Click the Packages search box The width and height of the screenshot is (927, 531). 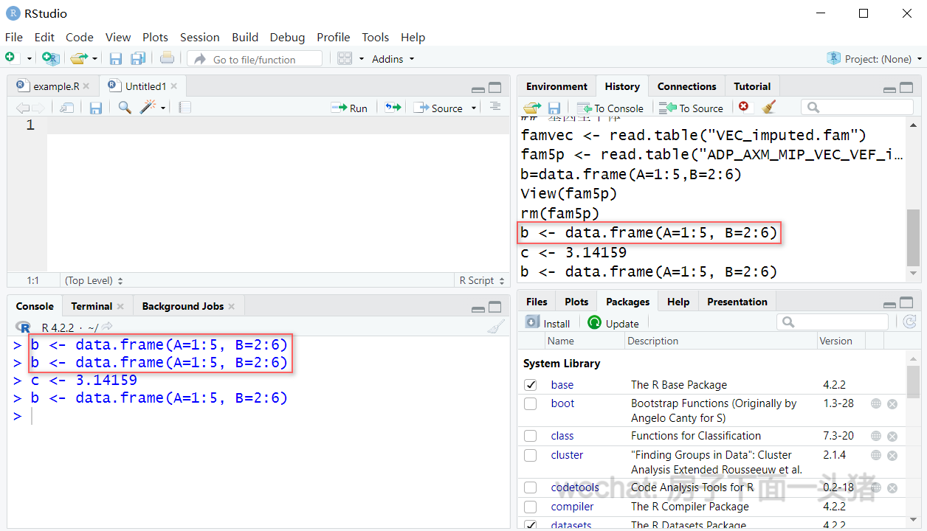(833, 322)
